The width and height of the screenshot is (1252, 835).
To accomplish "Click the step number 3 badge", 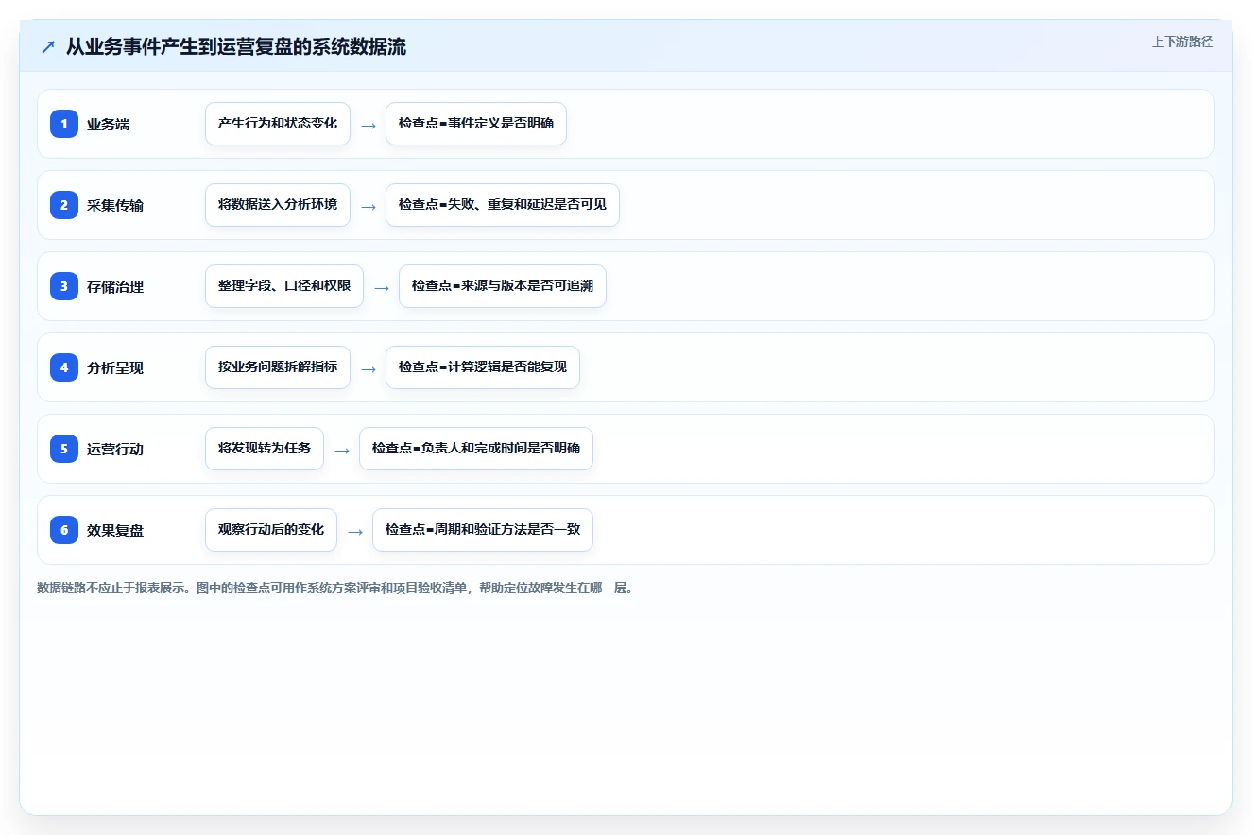I will [x=64, y=286].
